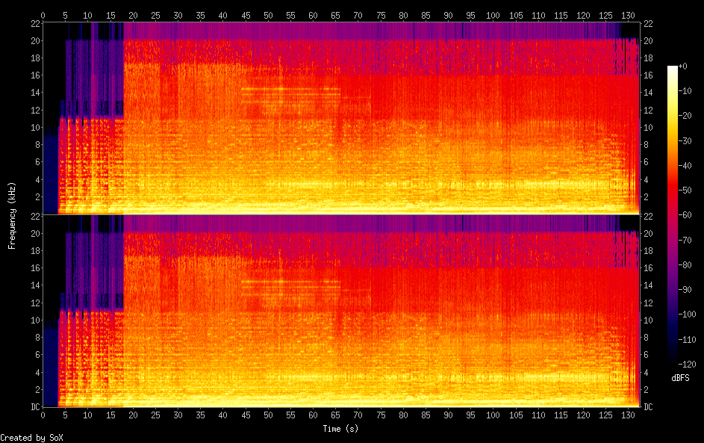Click the bright 14 kHz lines in the top spectrogram
The width and height of the screenshot is (704, 443).
coord(291,90)
